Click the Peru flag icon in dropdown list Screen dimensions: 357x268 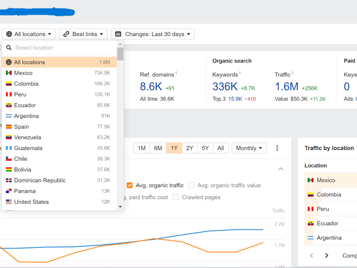9,94
